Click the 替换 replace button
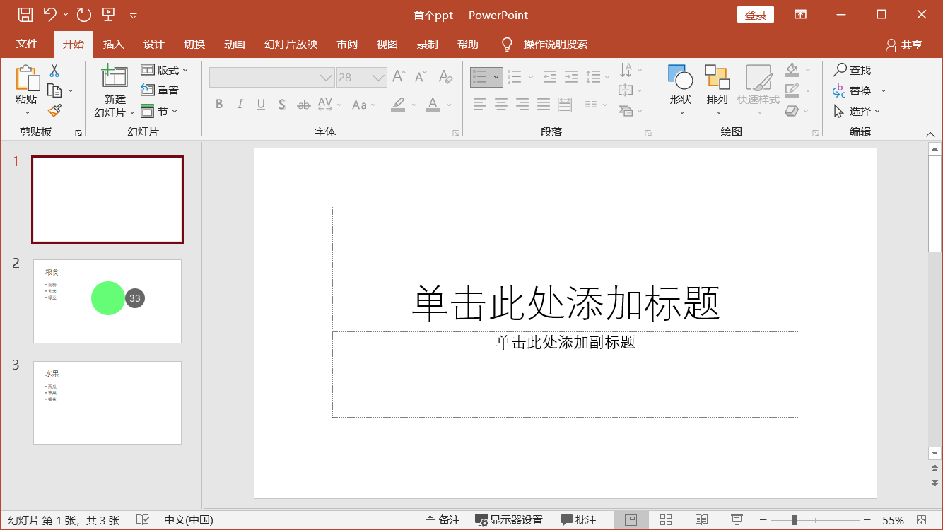 pyautogui.click(x=853, y=90)
